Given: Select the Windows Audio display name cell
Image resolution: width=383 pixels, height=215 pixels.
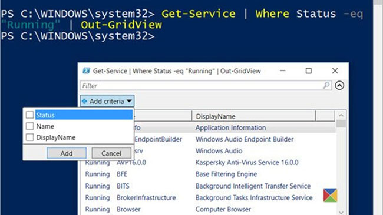Looking at the screenshot, I should click(x=219, y=151).
